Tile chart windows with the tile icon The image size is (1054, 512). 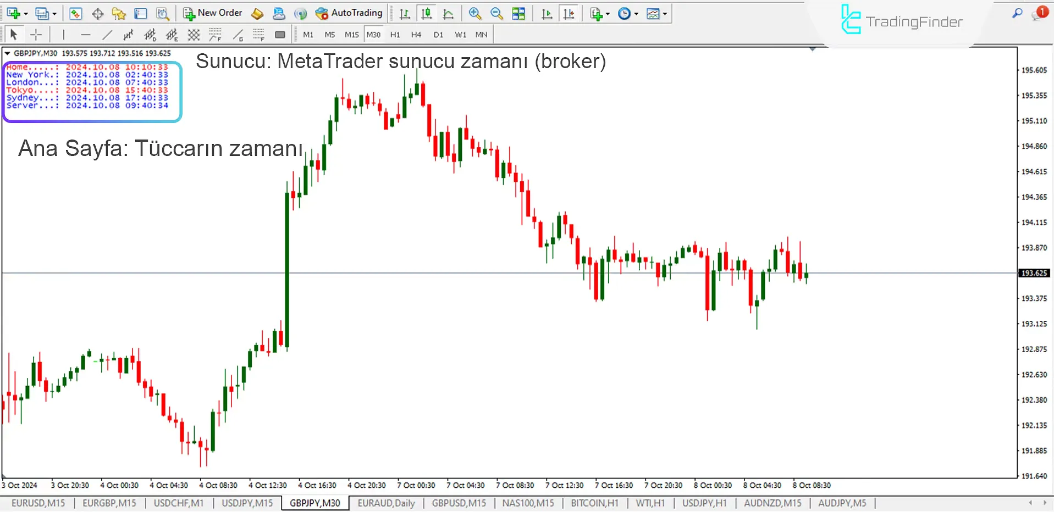pyautogui.click(x=518, y=14)
